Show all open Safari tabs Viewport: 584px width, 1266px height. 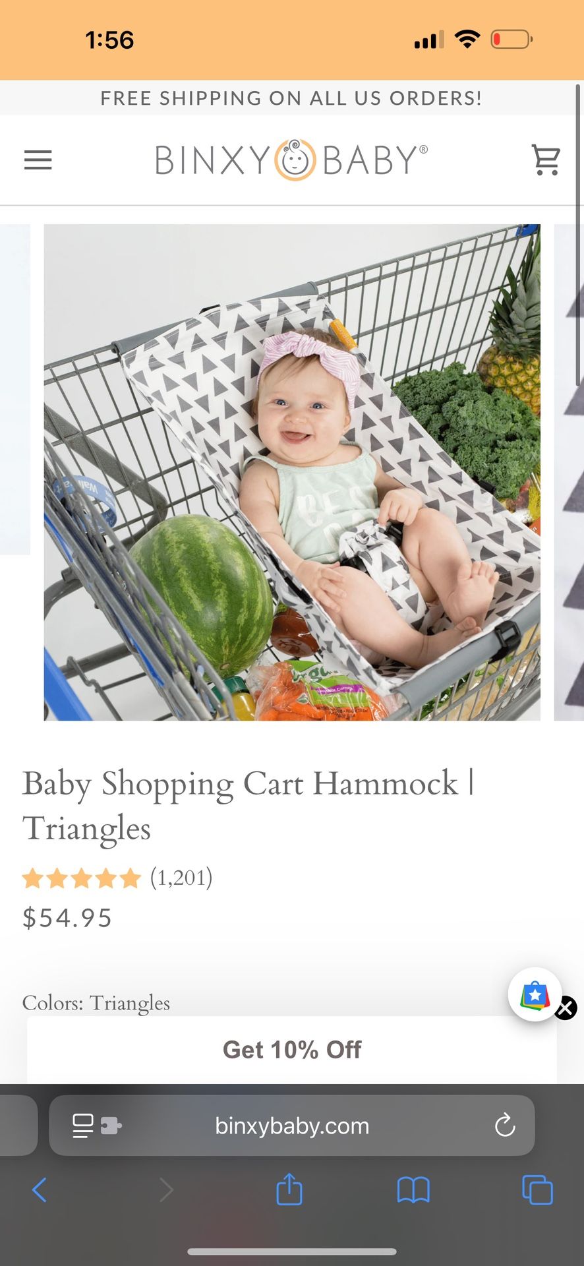click(537, 1190)
